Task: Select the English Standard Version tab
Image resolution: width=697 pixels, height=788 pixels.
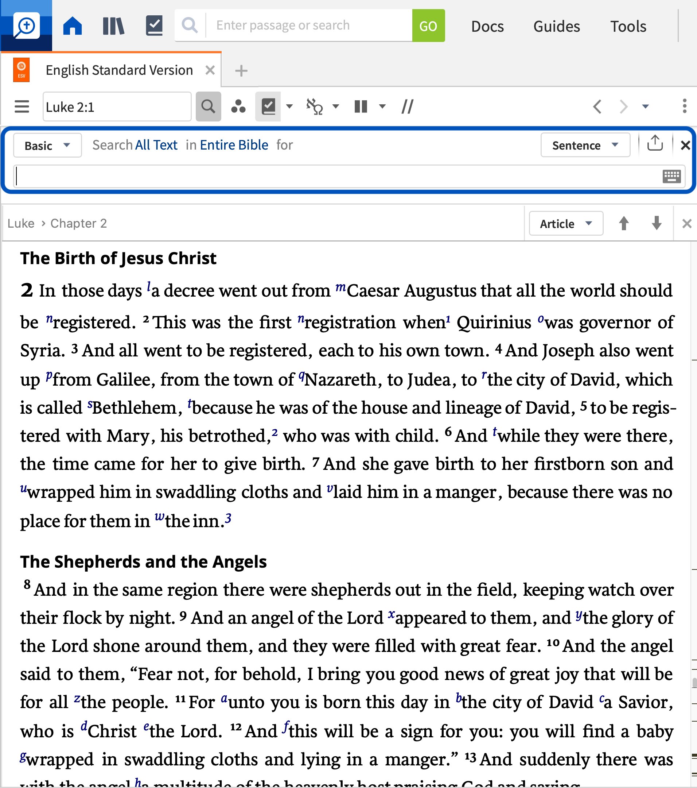Action: (x=119, y=70)
